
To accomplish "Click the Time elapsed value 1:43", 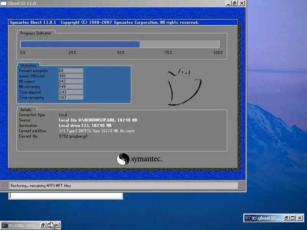I will 71,92.
